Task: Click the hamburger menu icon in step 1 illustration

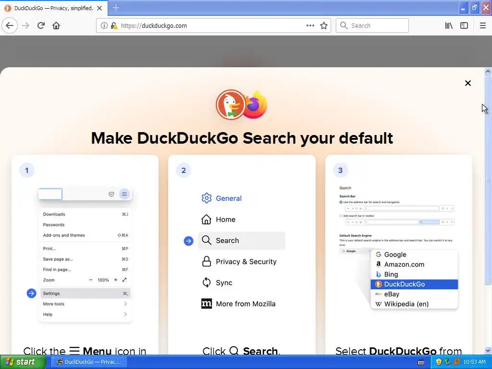Action: 124,194
